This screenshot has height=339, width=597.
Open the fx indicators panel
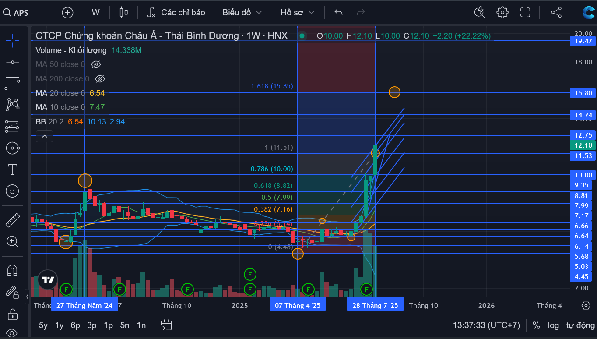point(151,13)
